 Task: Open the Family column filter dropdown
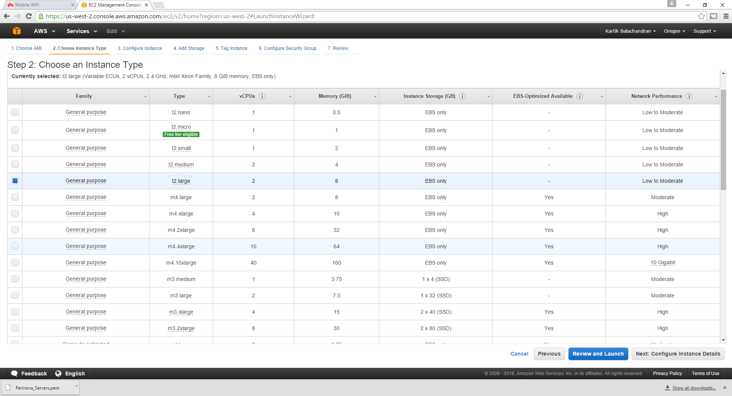(145, 97)
